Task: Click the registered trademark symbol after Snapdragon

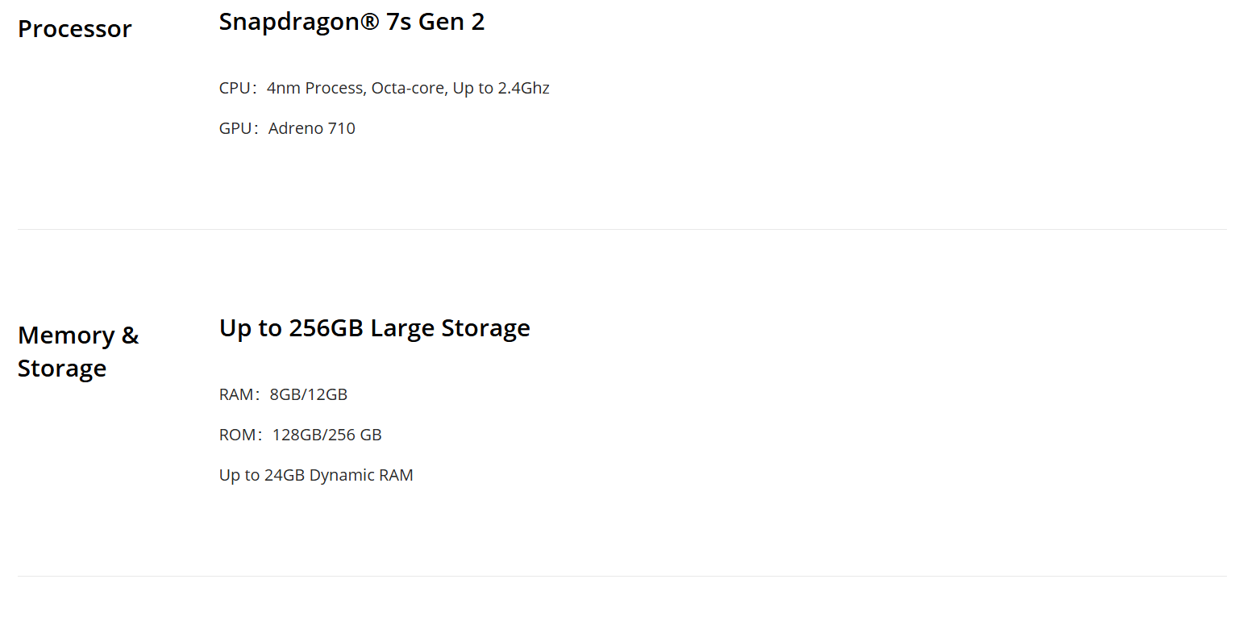Action: tap(369, 21)
